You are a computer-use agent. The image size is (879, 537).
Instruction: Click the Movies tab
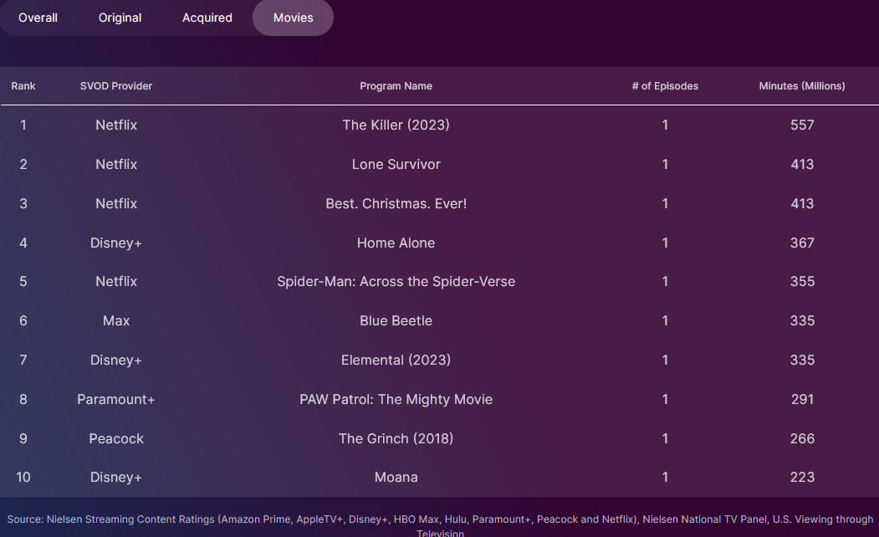click(x=294, y=18)
